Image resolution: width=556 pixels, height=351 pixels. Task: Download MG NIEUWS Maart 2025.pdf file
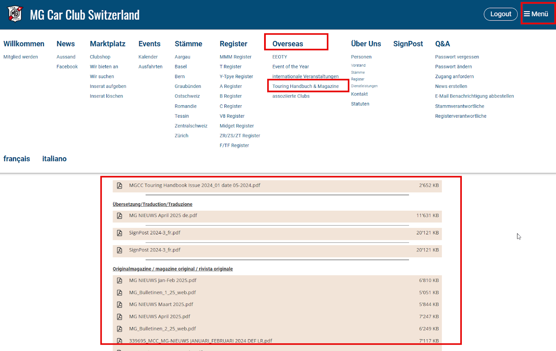[161, 304]
